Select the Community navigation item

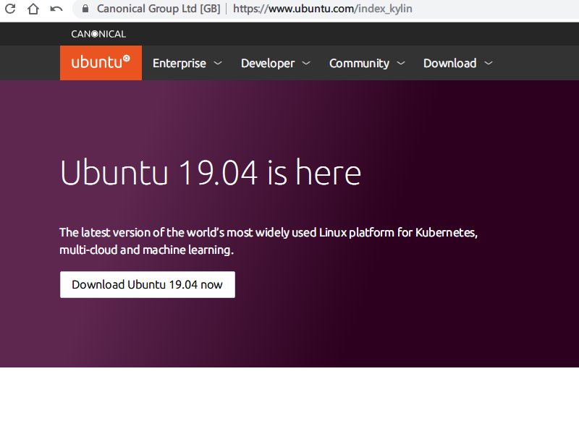tap(359, 64)
